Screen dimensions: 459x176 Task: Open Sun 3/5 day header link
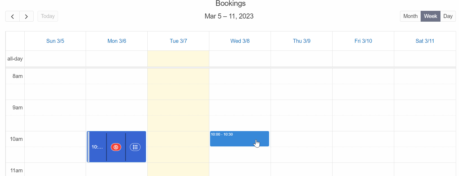click(55, 41)
